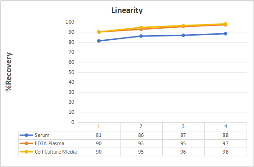Select the Serum data point at category 3
The height and width of the screenshot is (167, 254).
[183, 35]
